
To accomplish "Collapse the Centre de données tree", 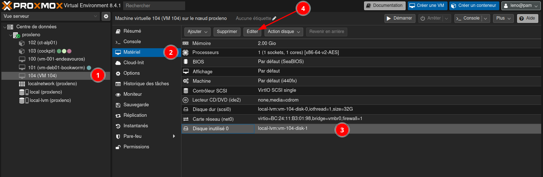I will 4,27.
